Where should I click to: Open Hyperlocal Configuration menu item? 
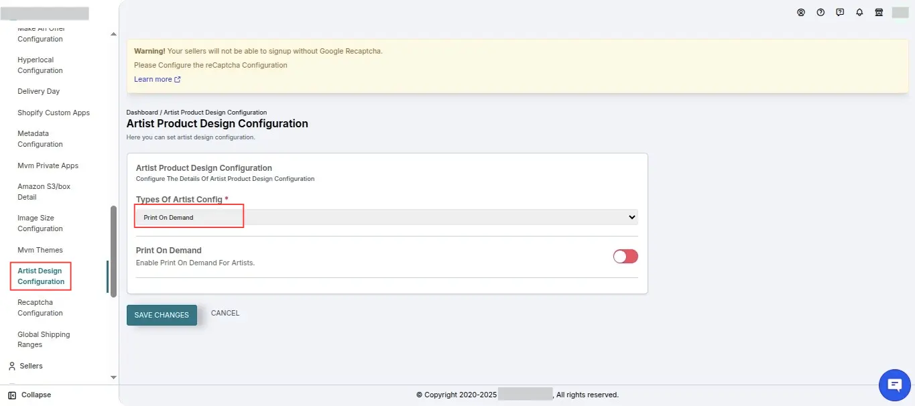point(40,65)
